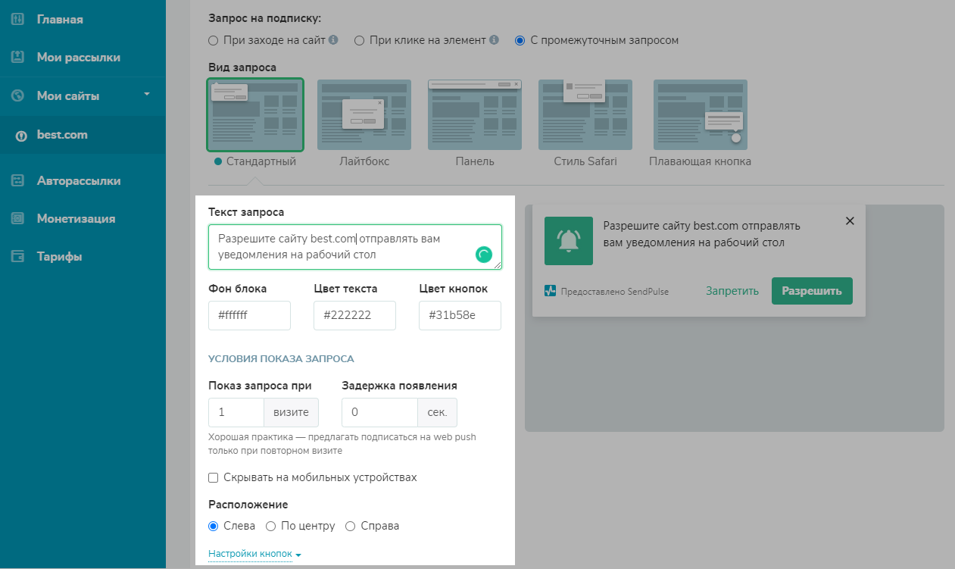Viewport: 955px width, 569px height.
Task: Select the Стиль Safari request style thumbnail
Action: coord(585,114)
